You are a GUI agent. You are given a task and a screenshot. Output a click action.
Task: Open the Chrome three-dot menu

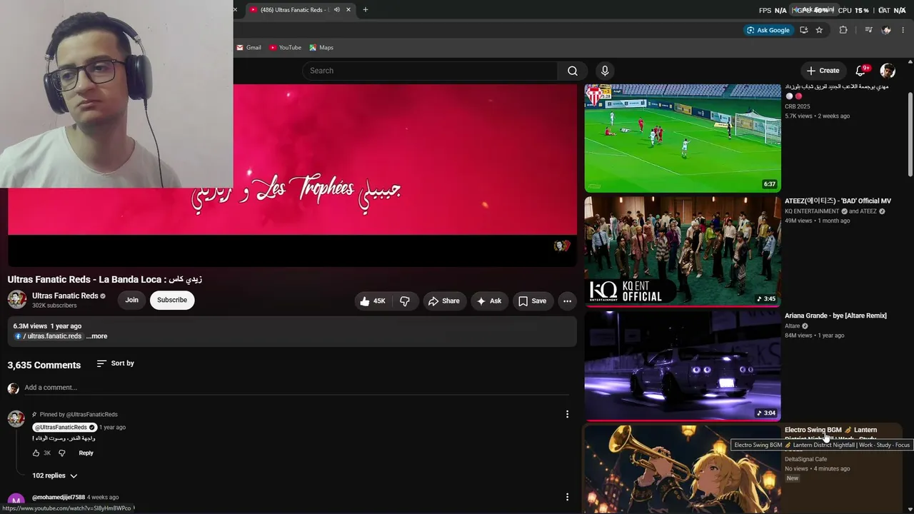pyautogui.click(x=903, y=30)
